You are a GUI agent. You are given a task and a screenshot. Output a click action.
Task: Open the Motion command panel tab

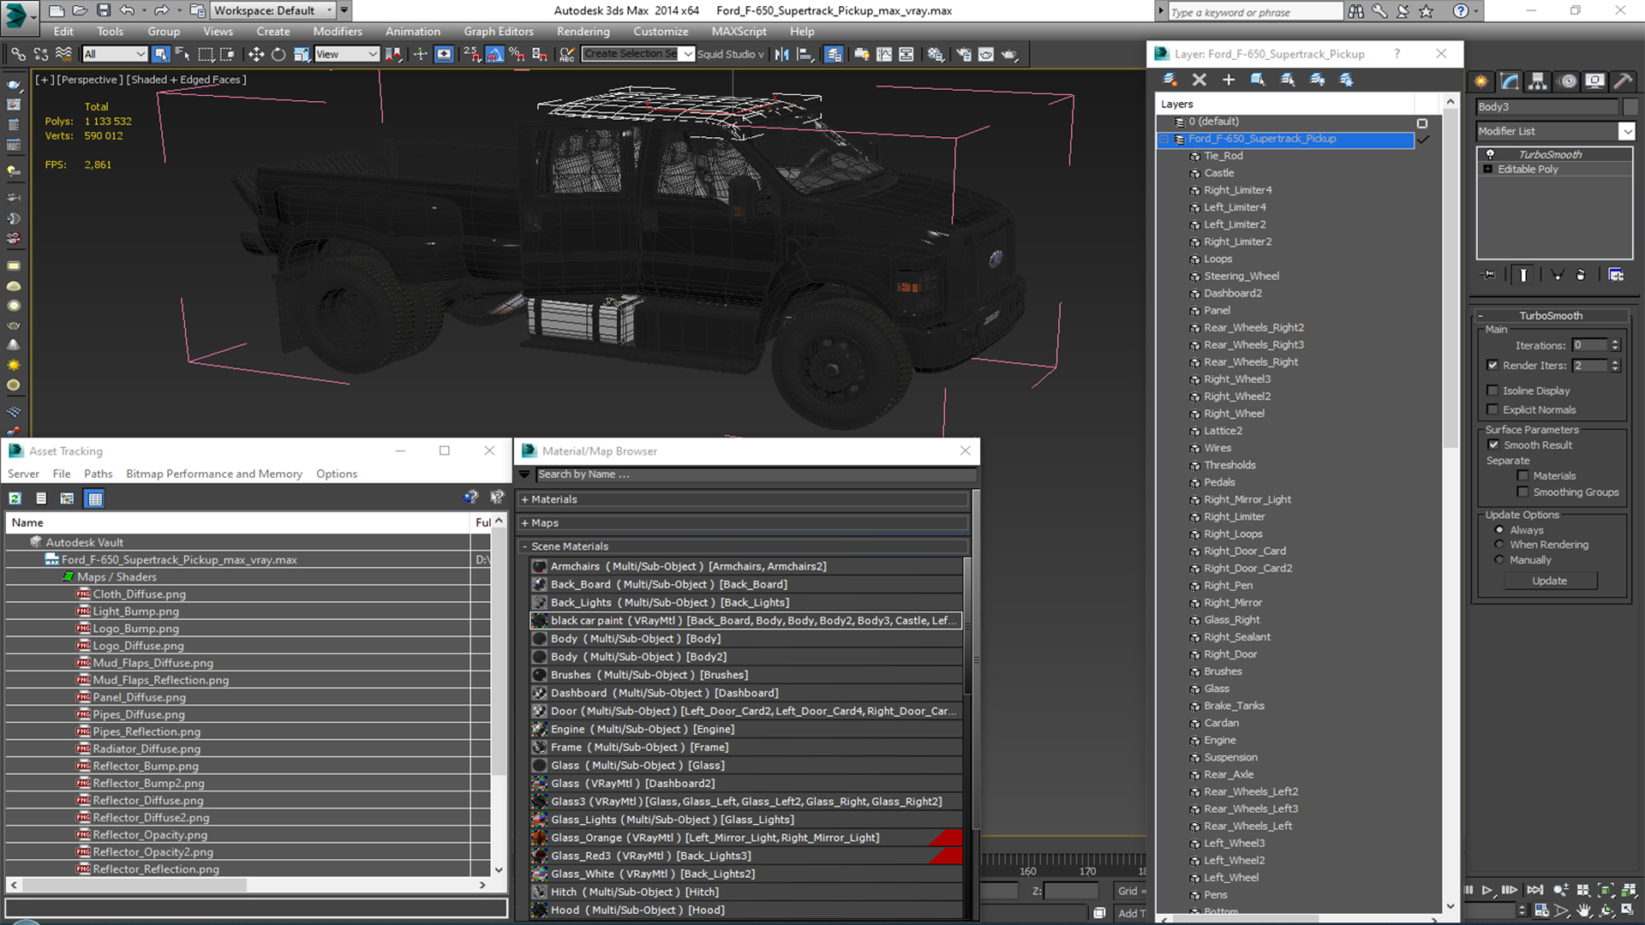click(x=1567, y=81)
